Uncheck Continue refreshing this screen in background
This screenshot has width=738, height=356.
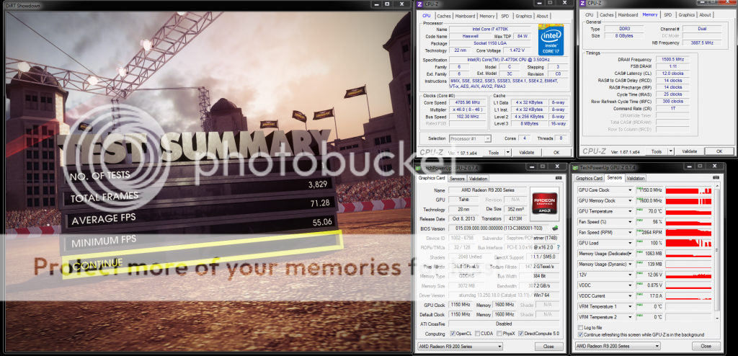[x=582, y=334]
